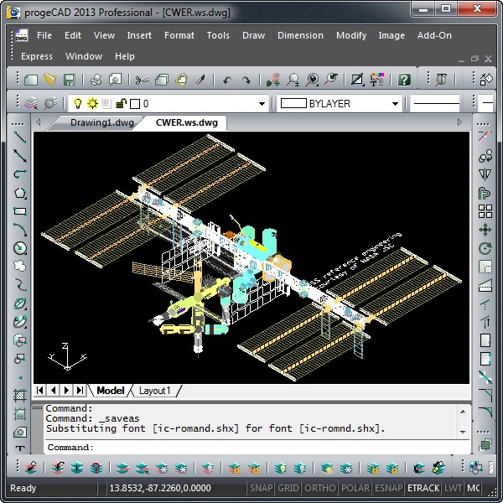Click the Undo arrow icon
This screenshot has width=503, height=503.
point(226,80)
